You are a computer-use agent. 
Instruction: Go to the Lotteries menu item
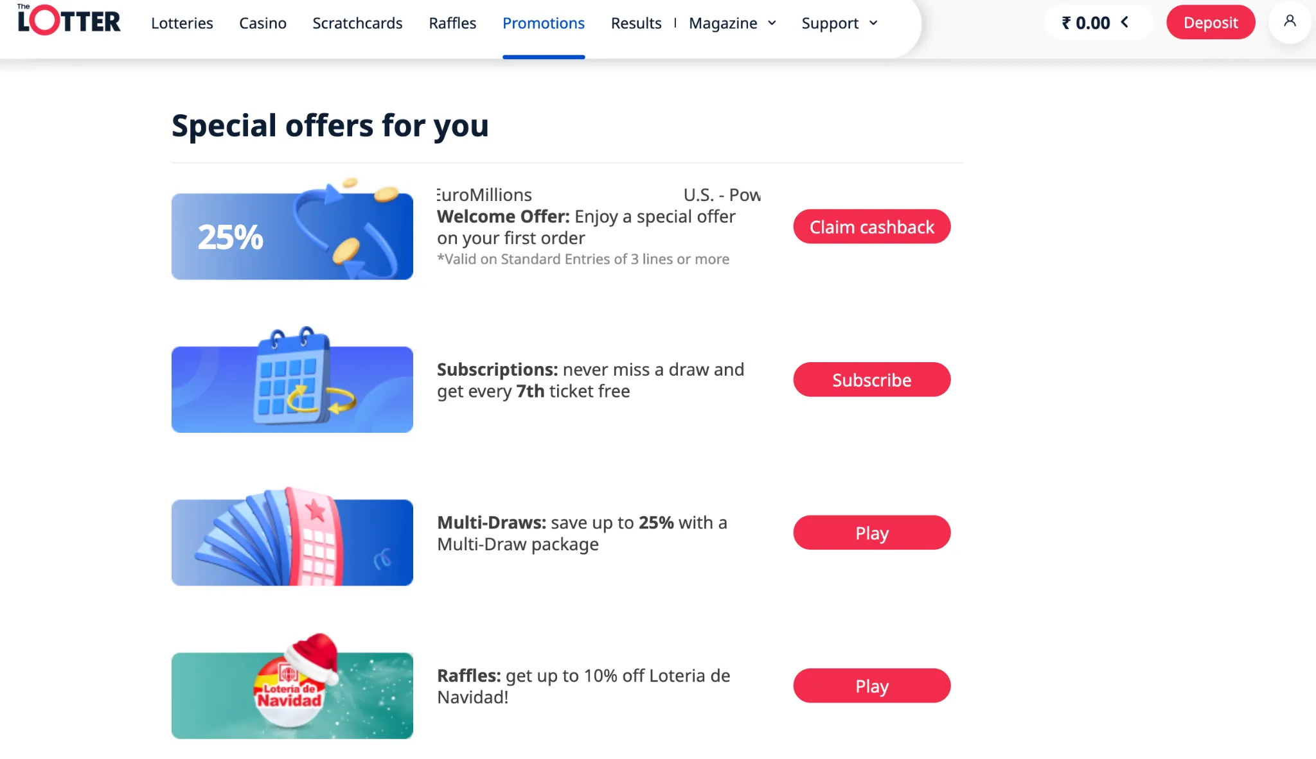[x=182, y=23]
